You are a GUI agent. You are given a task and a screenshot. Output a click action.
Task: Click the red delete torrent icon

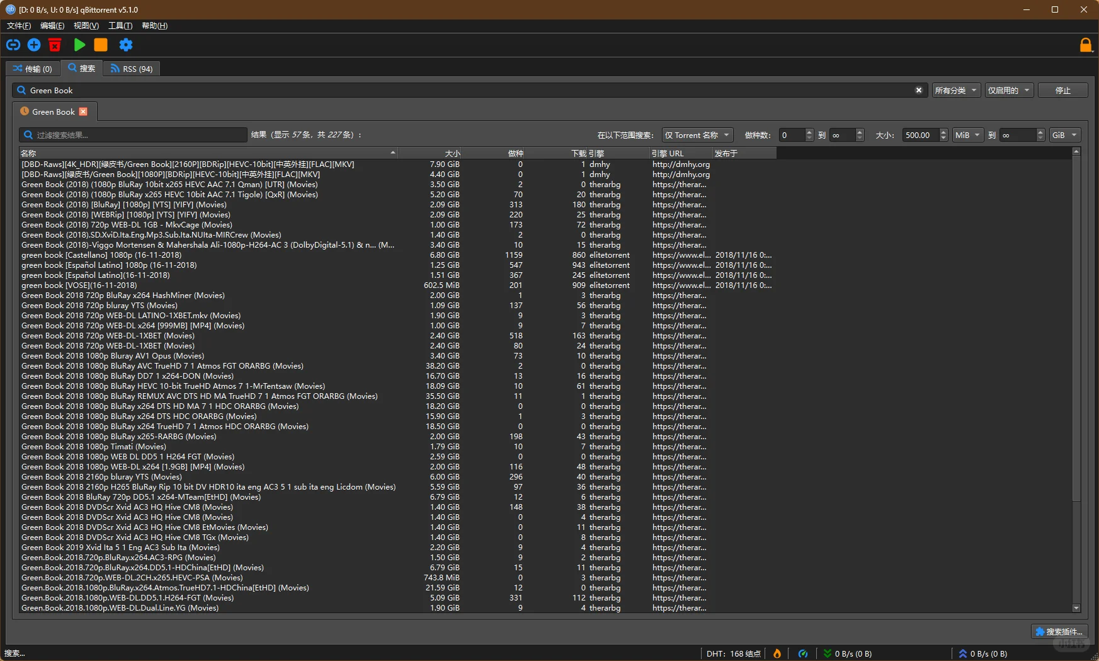(55, 45)
